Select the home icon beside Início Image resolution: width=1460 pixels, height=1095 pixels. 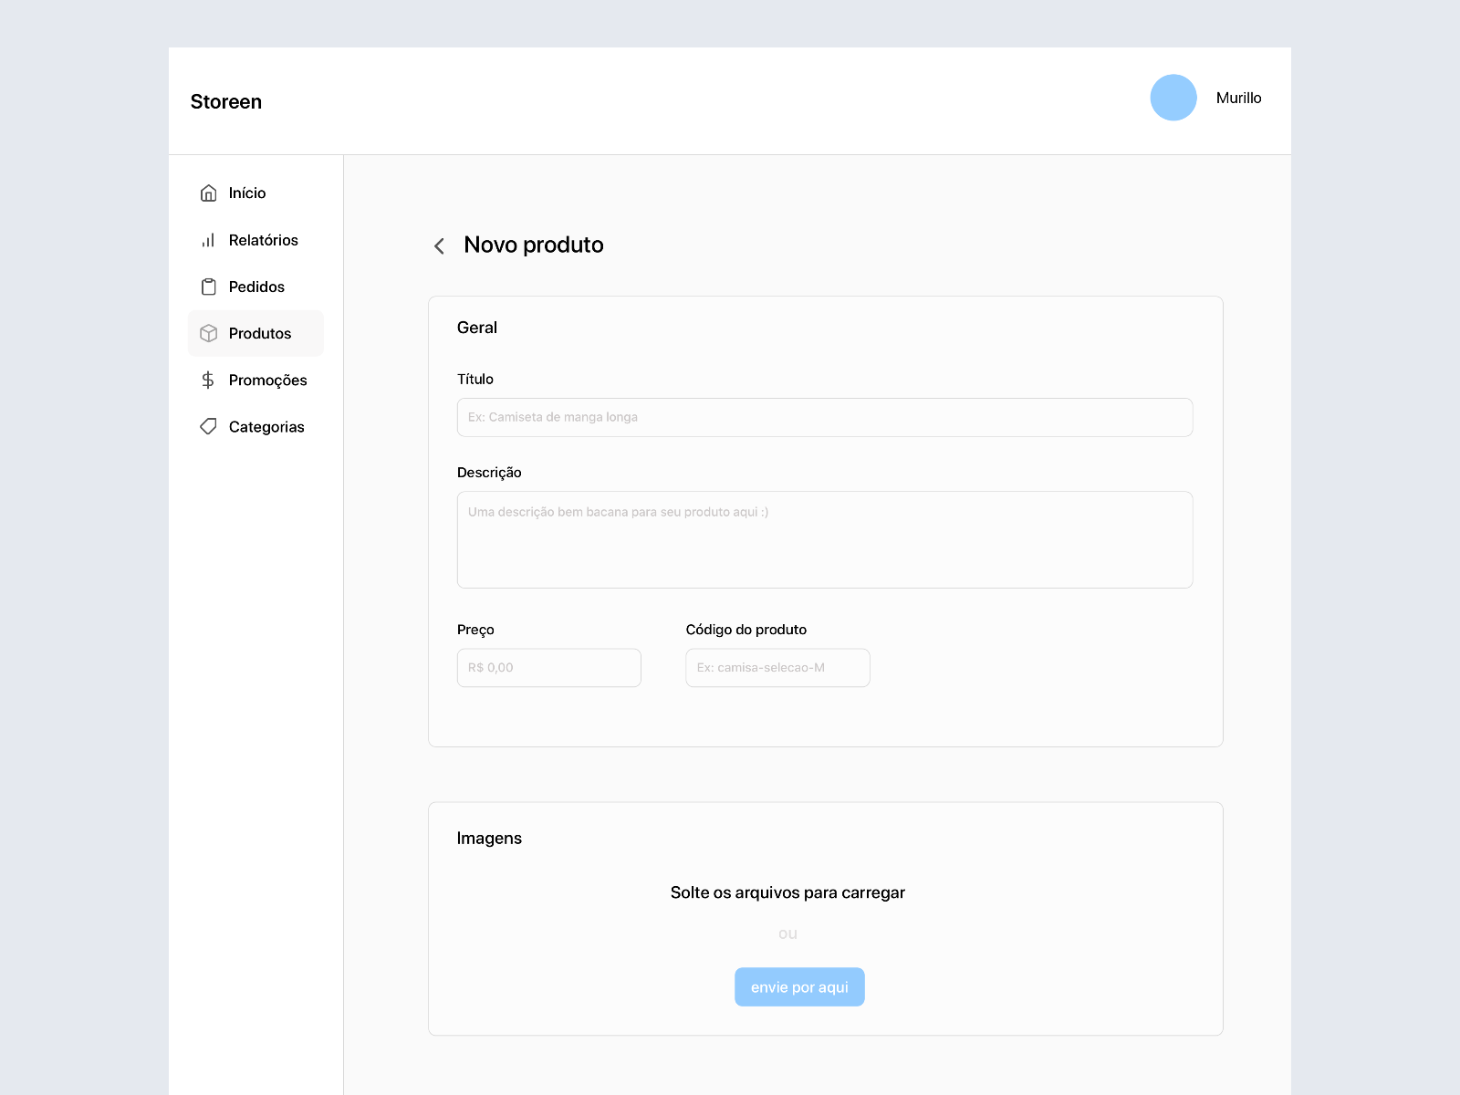pos(209,193)
